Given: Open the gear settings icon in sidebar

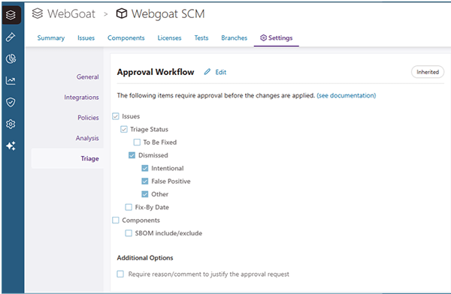Looking at the screenshot, I should click(x=11, y=124).
